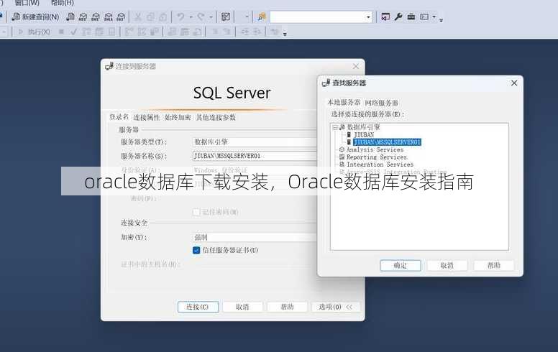Open the 帮助(H) menu
558x352 pixels.
click(63, 3)
